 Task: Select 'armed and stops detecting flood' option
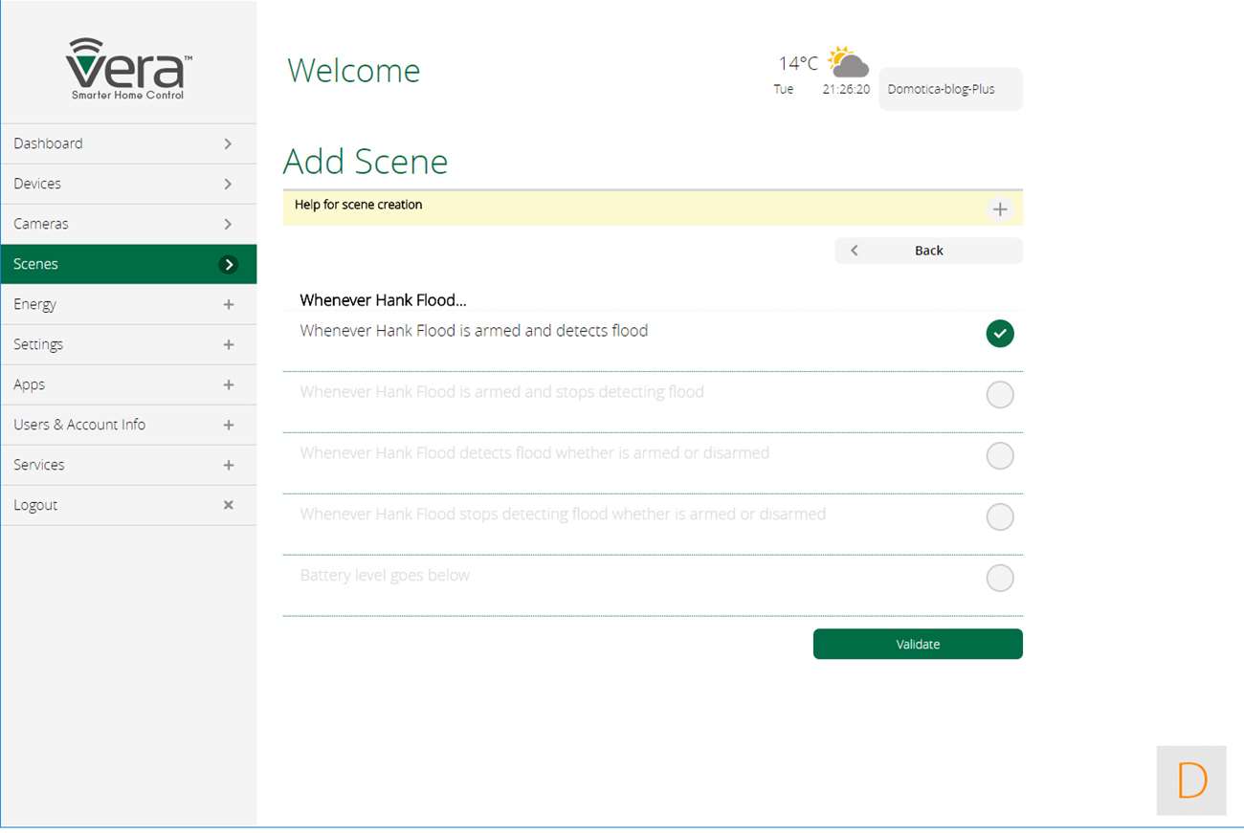(1000, 395)
